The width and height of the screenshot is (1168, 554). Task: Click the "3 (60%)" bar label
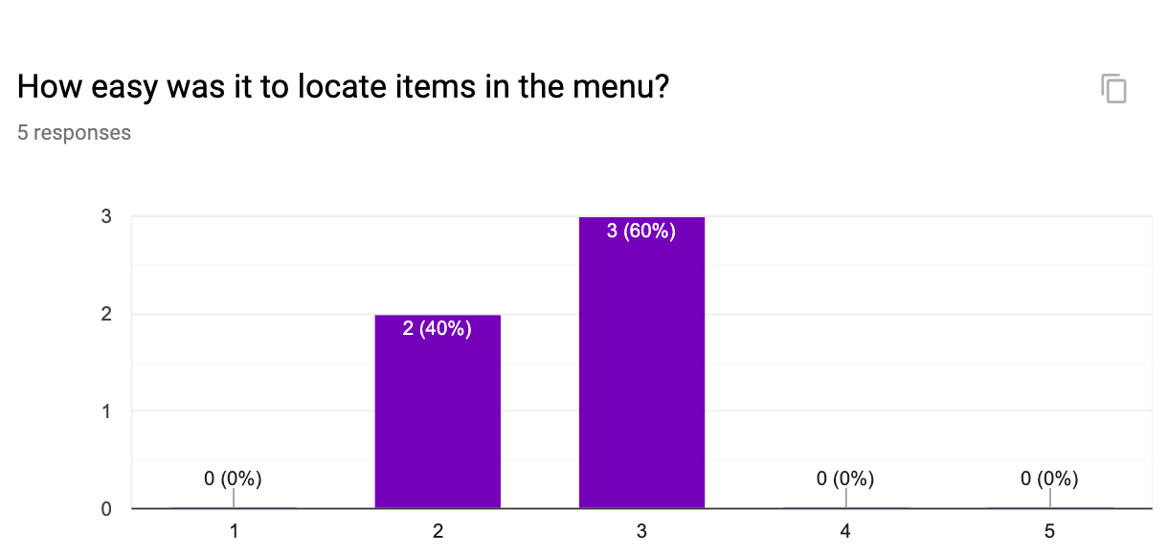point(641,232)
